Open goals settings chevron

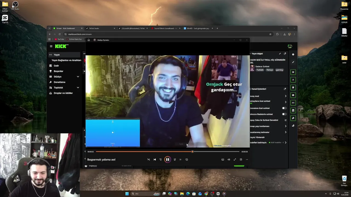pos(285,143)
